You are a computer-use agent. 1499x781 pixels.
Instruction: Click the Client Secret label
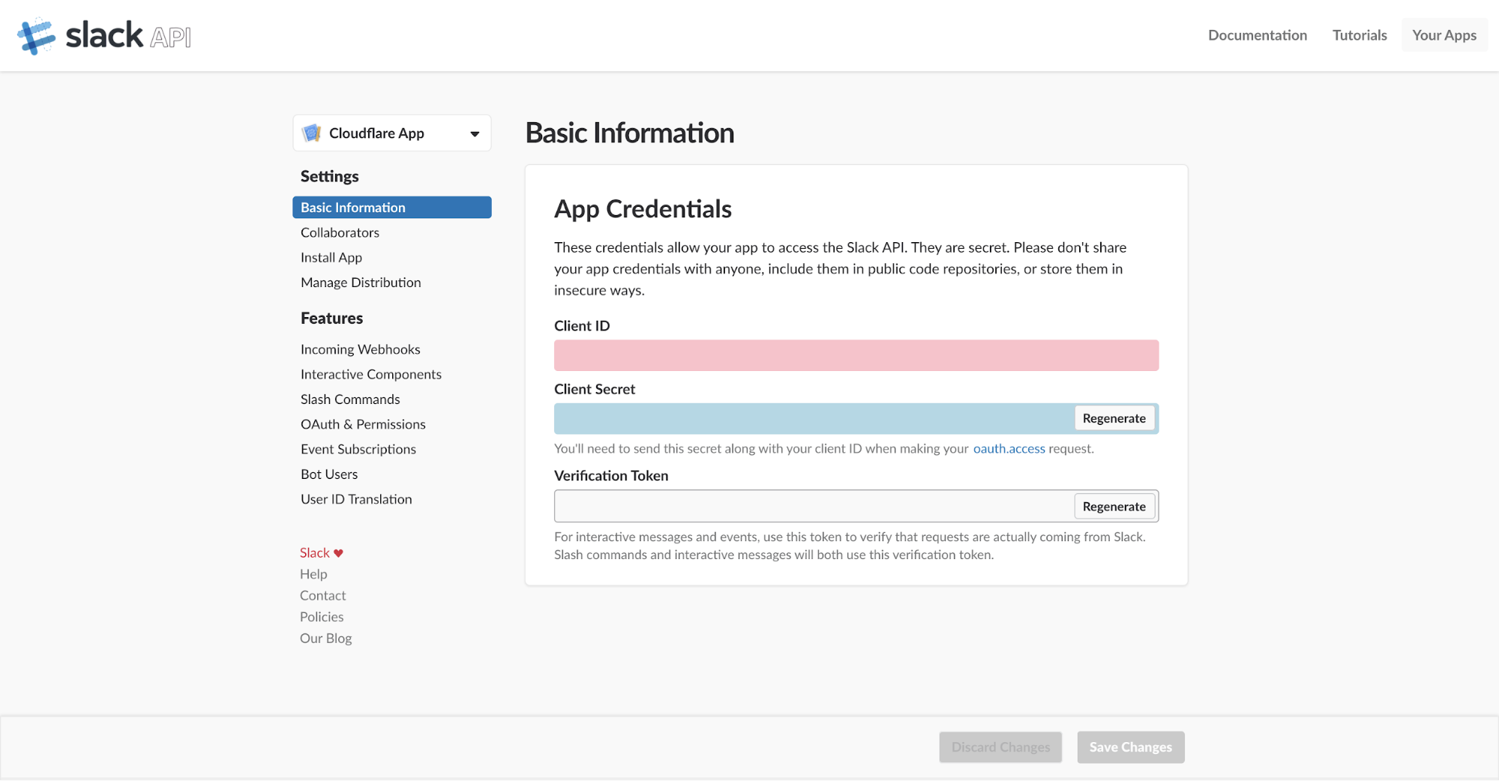tap(595, 390)
